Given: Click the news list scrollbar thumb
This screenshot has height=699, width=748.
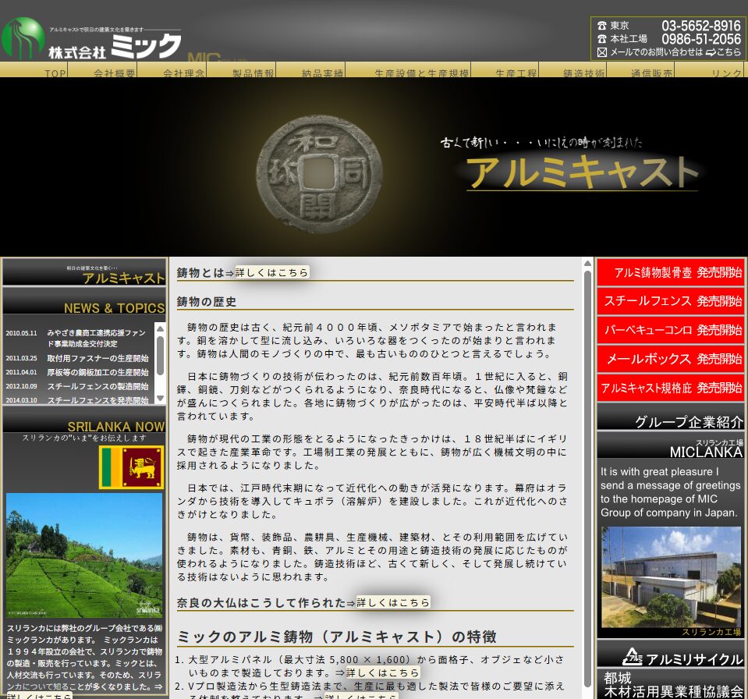Looking at the screenshot, I should (x=161, y=356).
